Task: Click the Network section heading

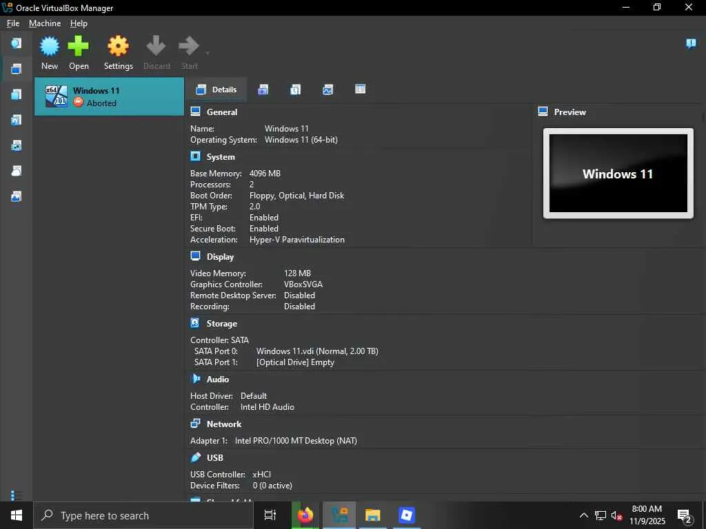Action: (x=224, y=424)
